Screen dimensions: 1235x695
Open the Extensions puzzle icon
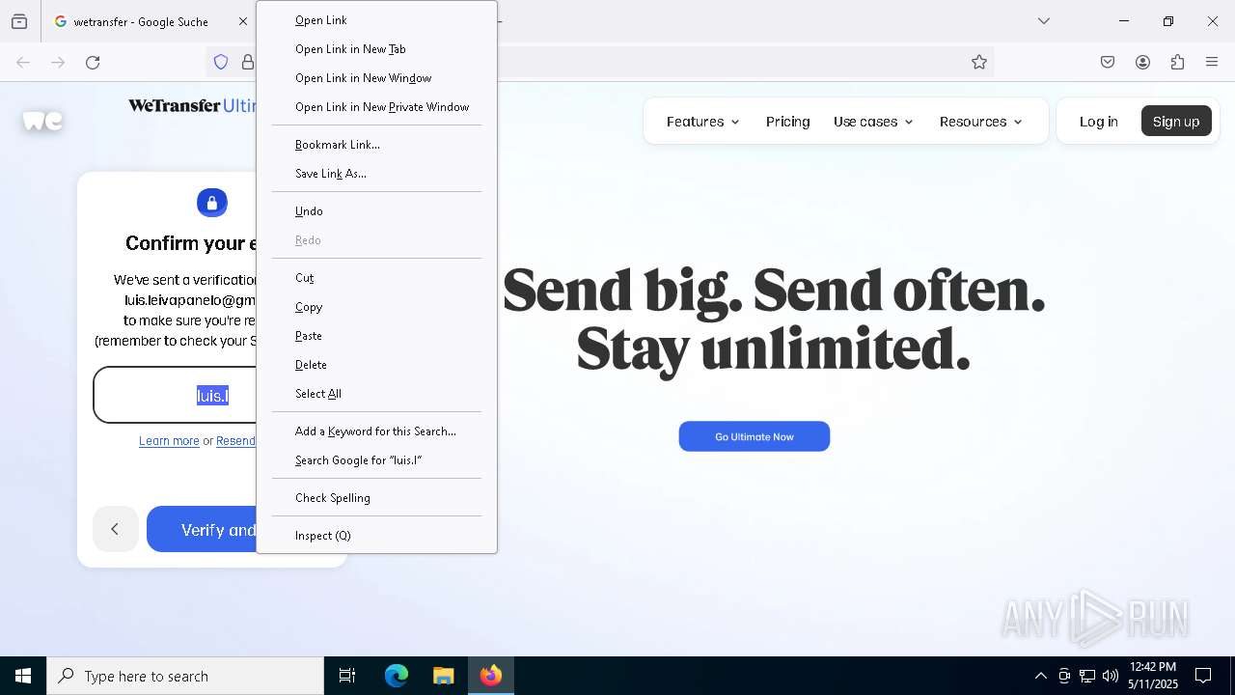(1177, 62)
